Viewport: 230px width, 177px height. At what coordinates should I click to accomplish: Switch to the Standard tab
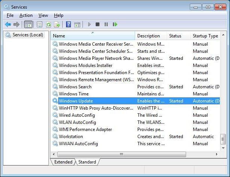pos(87,162)
